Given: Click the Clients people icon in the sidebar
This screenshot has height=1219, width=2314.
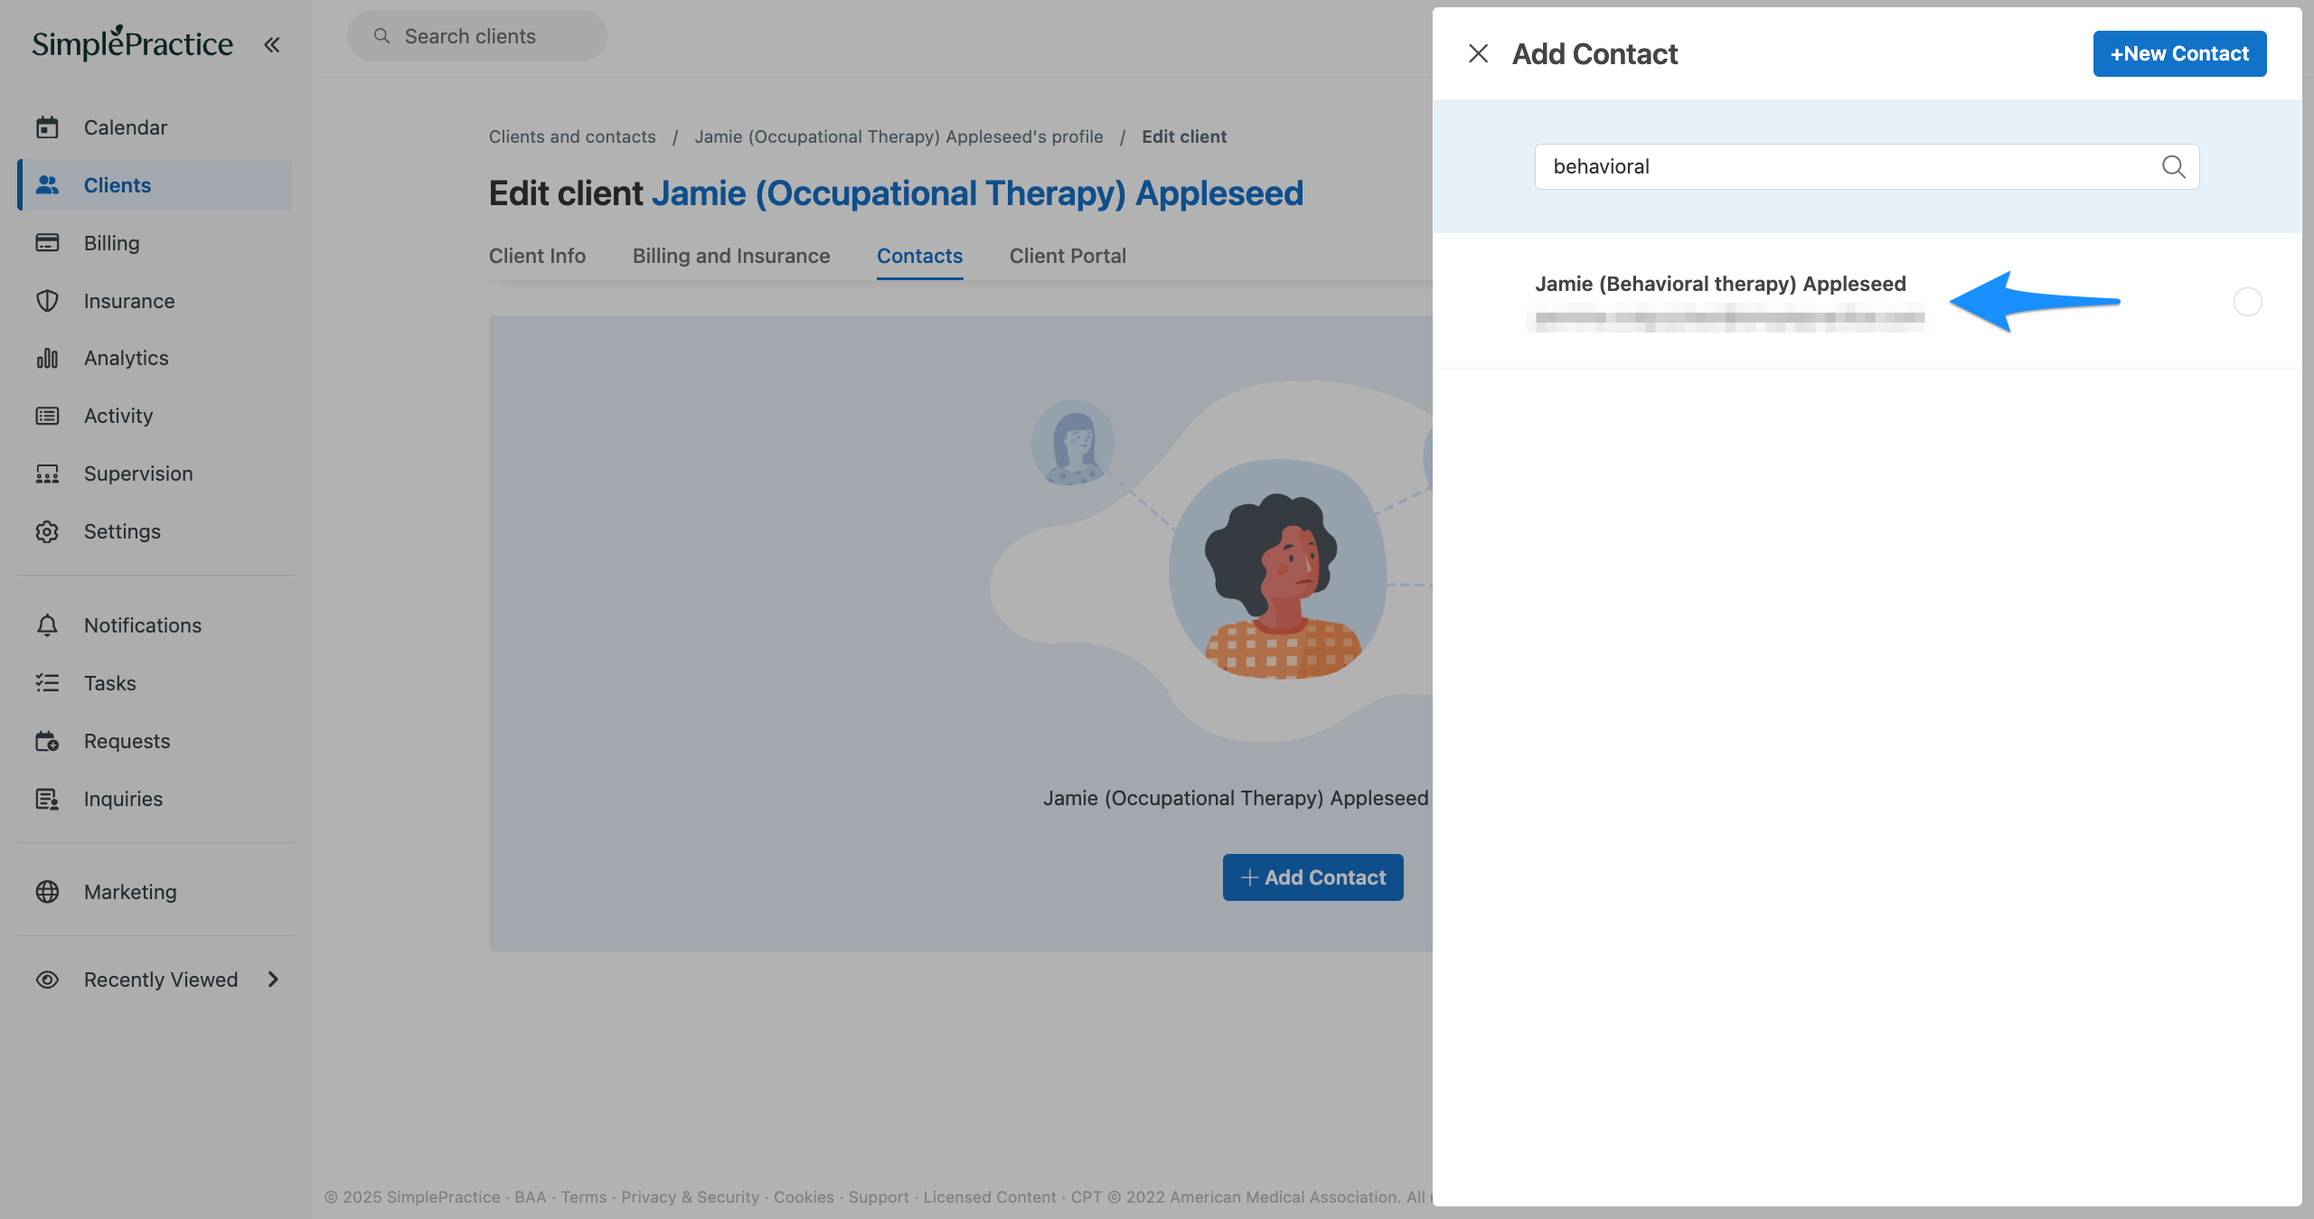Looking at the screenshot, I should tap(47, 185).
